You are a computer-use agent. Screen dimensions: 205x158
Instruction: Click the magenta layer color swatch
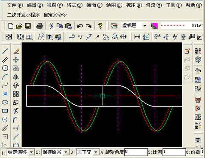pyautogui.click(x=154, y=26)
